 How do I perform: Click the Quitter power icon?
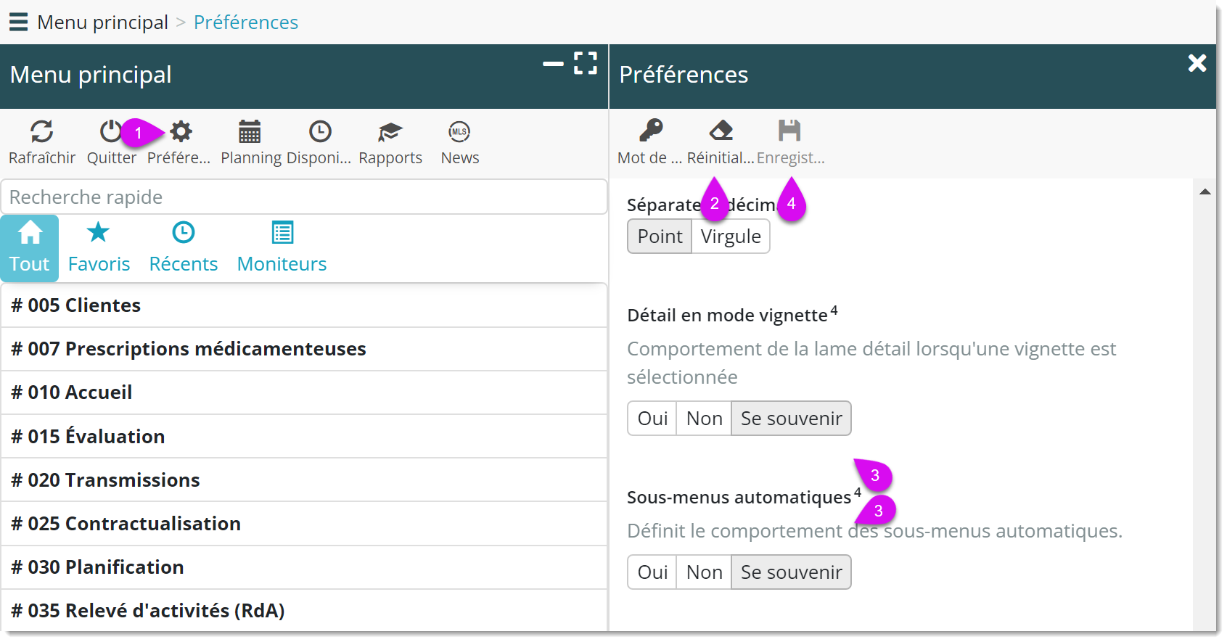pos(110,132)
